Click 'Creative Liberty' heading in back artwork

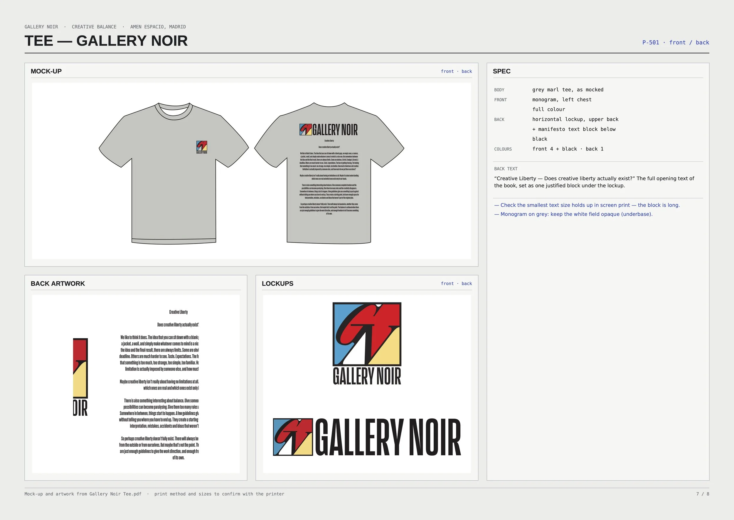coord(179,312)
